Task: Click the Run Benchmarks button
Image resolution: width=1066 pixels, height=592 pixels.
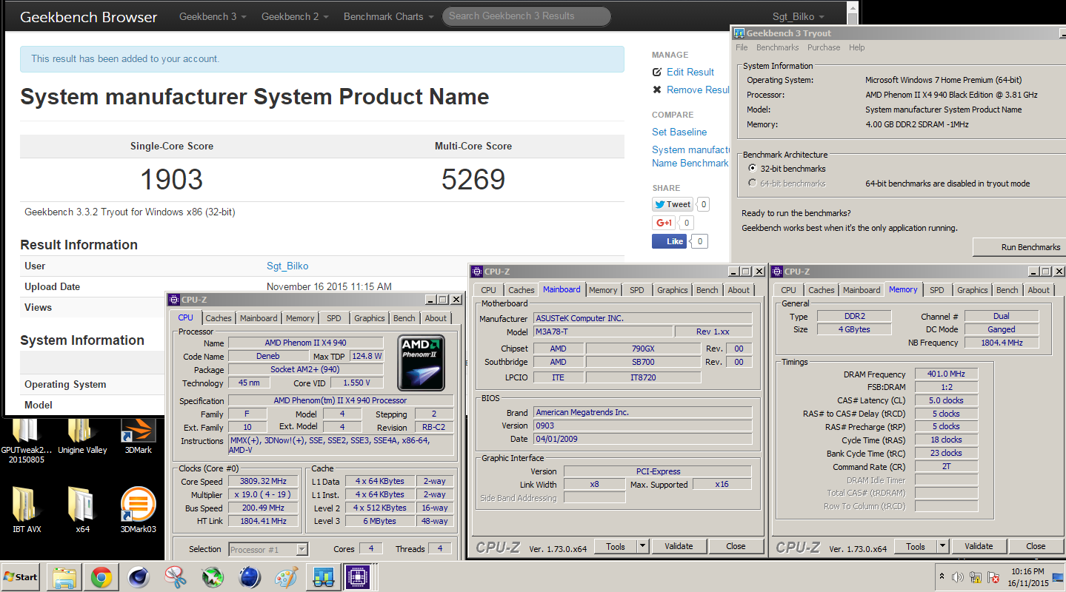Action: (x=1019, y=247)
